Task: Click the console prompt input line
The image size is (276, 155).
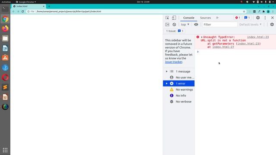Action: click(x=236, y=52)
